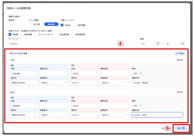Screen dimensions: 194x136
Task: Open row 1 debit 科目 消耗品費 dropdown
Action: click(25, 73)
